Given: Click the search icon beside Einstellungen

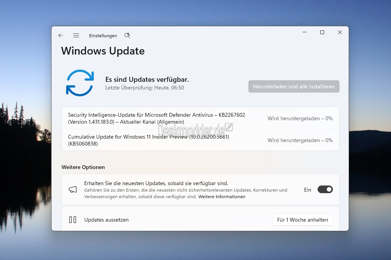Looking at the screenshot, I should (127, 35).
